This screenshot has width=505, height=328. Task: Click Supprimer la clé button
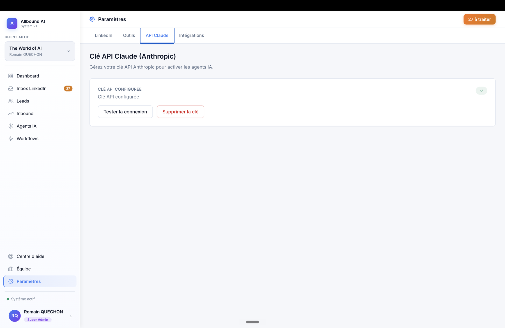coord(180,112)
